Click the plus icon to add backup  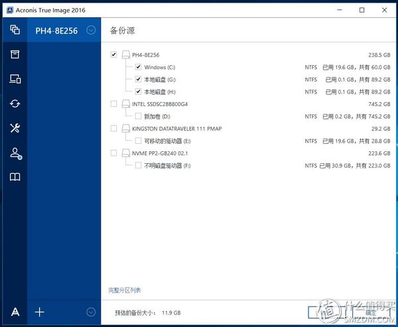[40, 312]
